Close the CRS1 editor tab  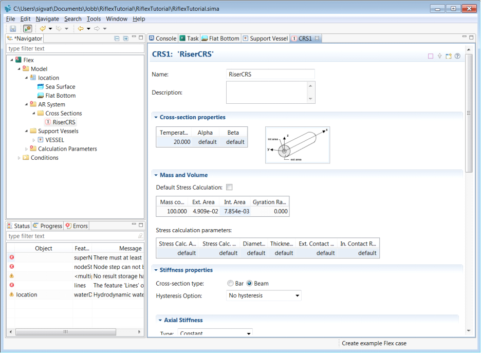[x=317, y=39]
